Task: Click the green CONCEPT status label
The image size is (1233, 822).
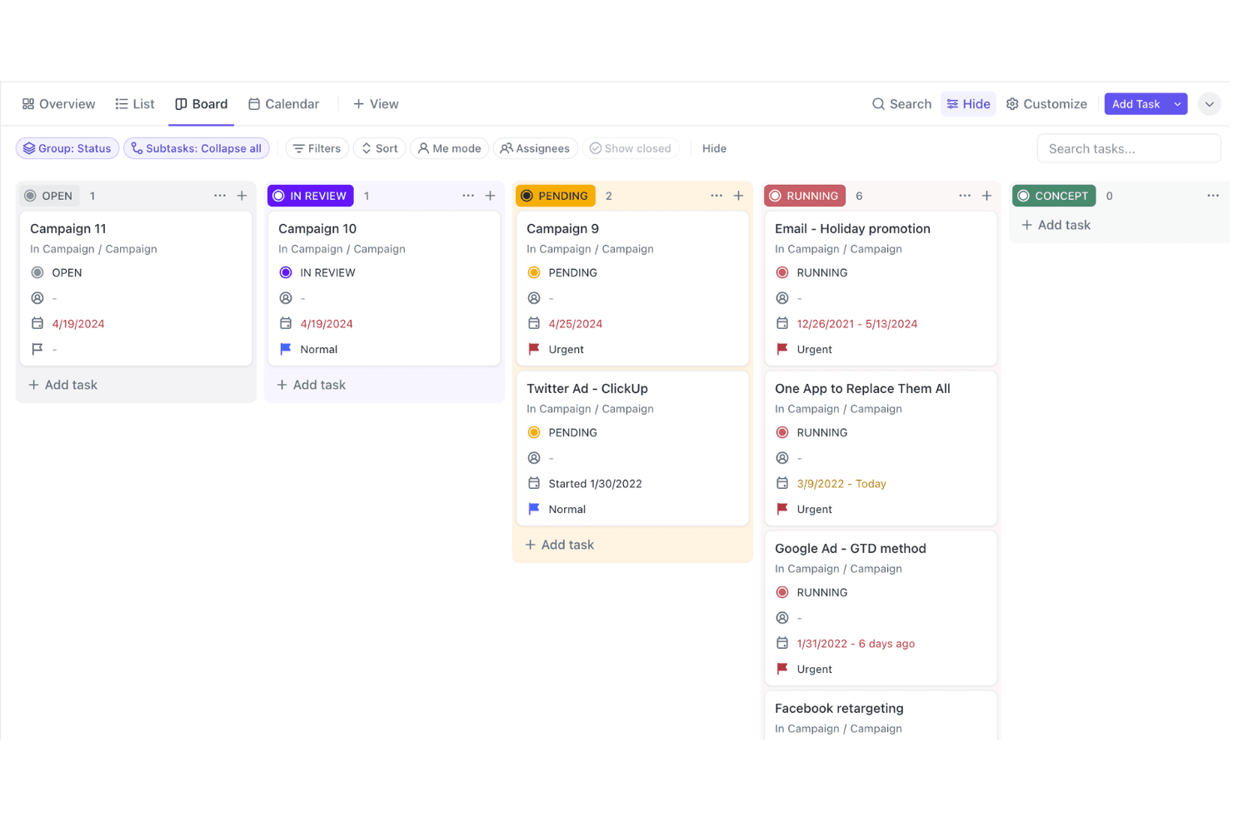Action: (x=1054, y=196)
